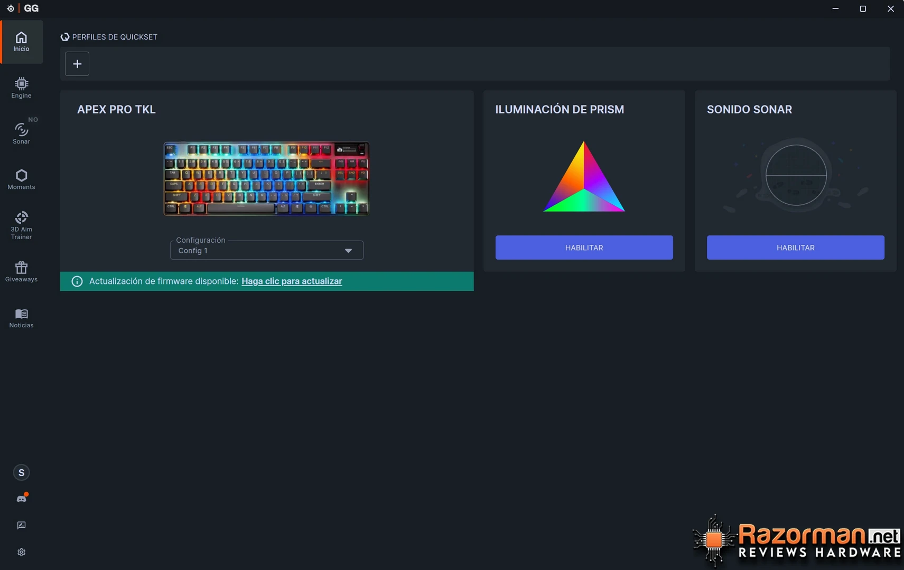This screenshot has width=904, height=570.
Task: Enable Iluminación de Prism
Action: [x=584, y=248]
